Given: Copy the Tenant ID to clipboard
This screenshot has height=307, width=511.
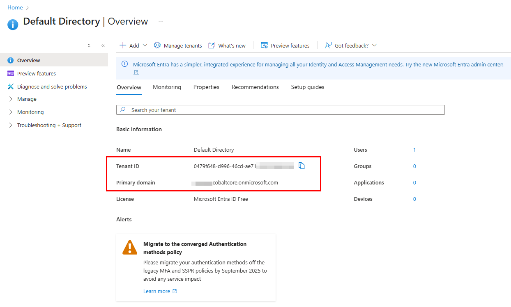Looking at the screenshot, I should (302, 166).
